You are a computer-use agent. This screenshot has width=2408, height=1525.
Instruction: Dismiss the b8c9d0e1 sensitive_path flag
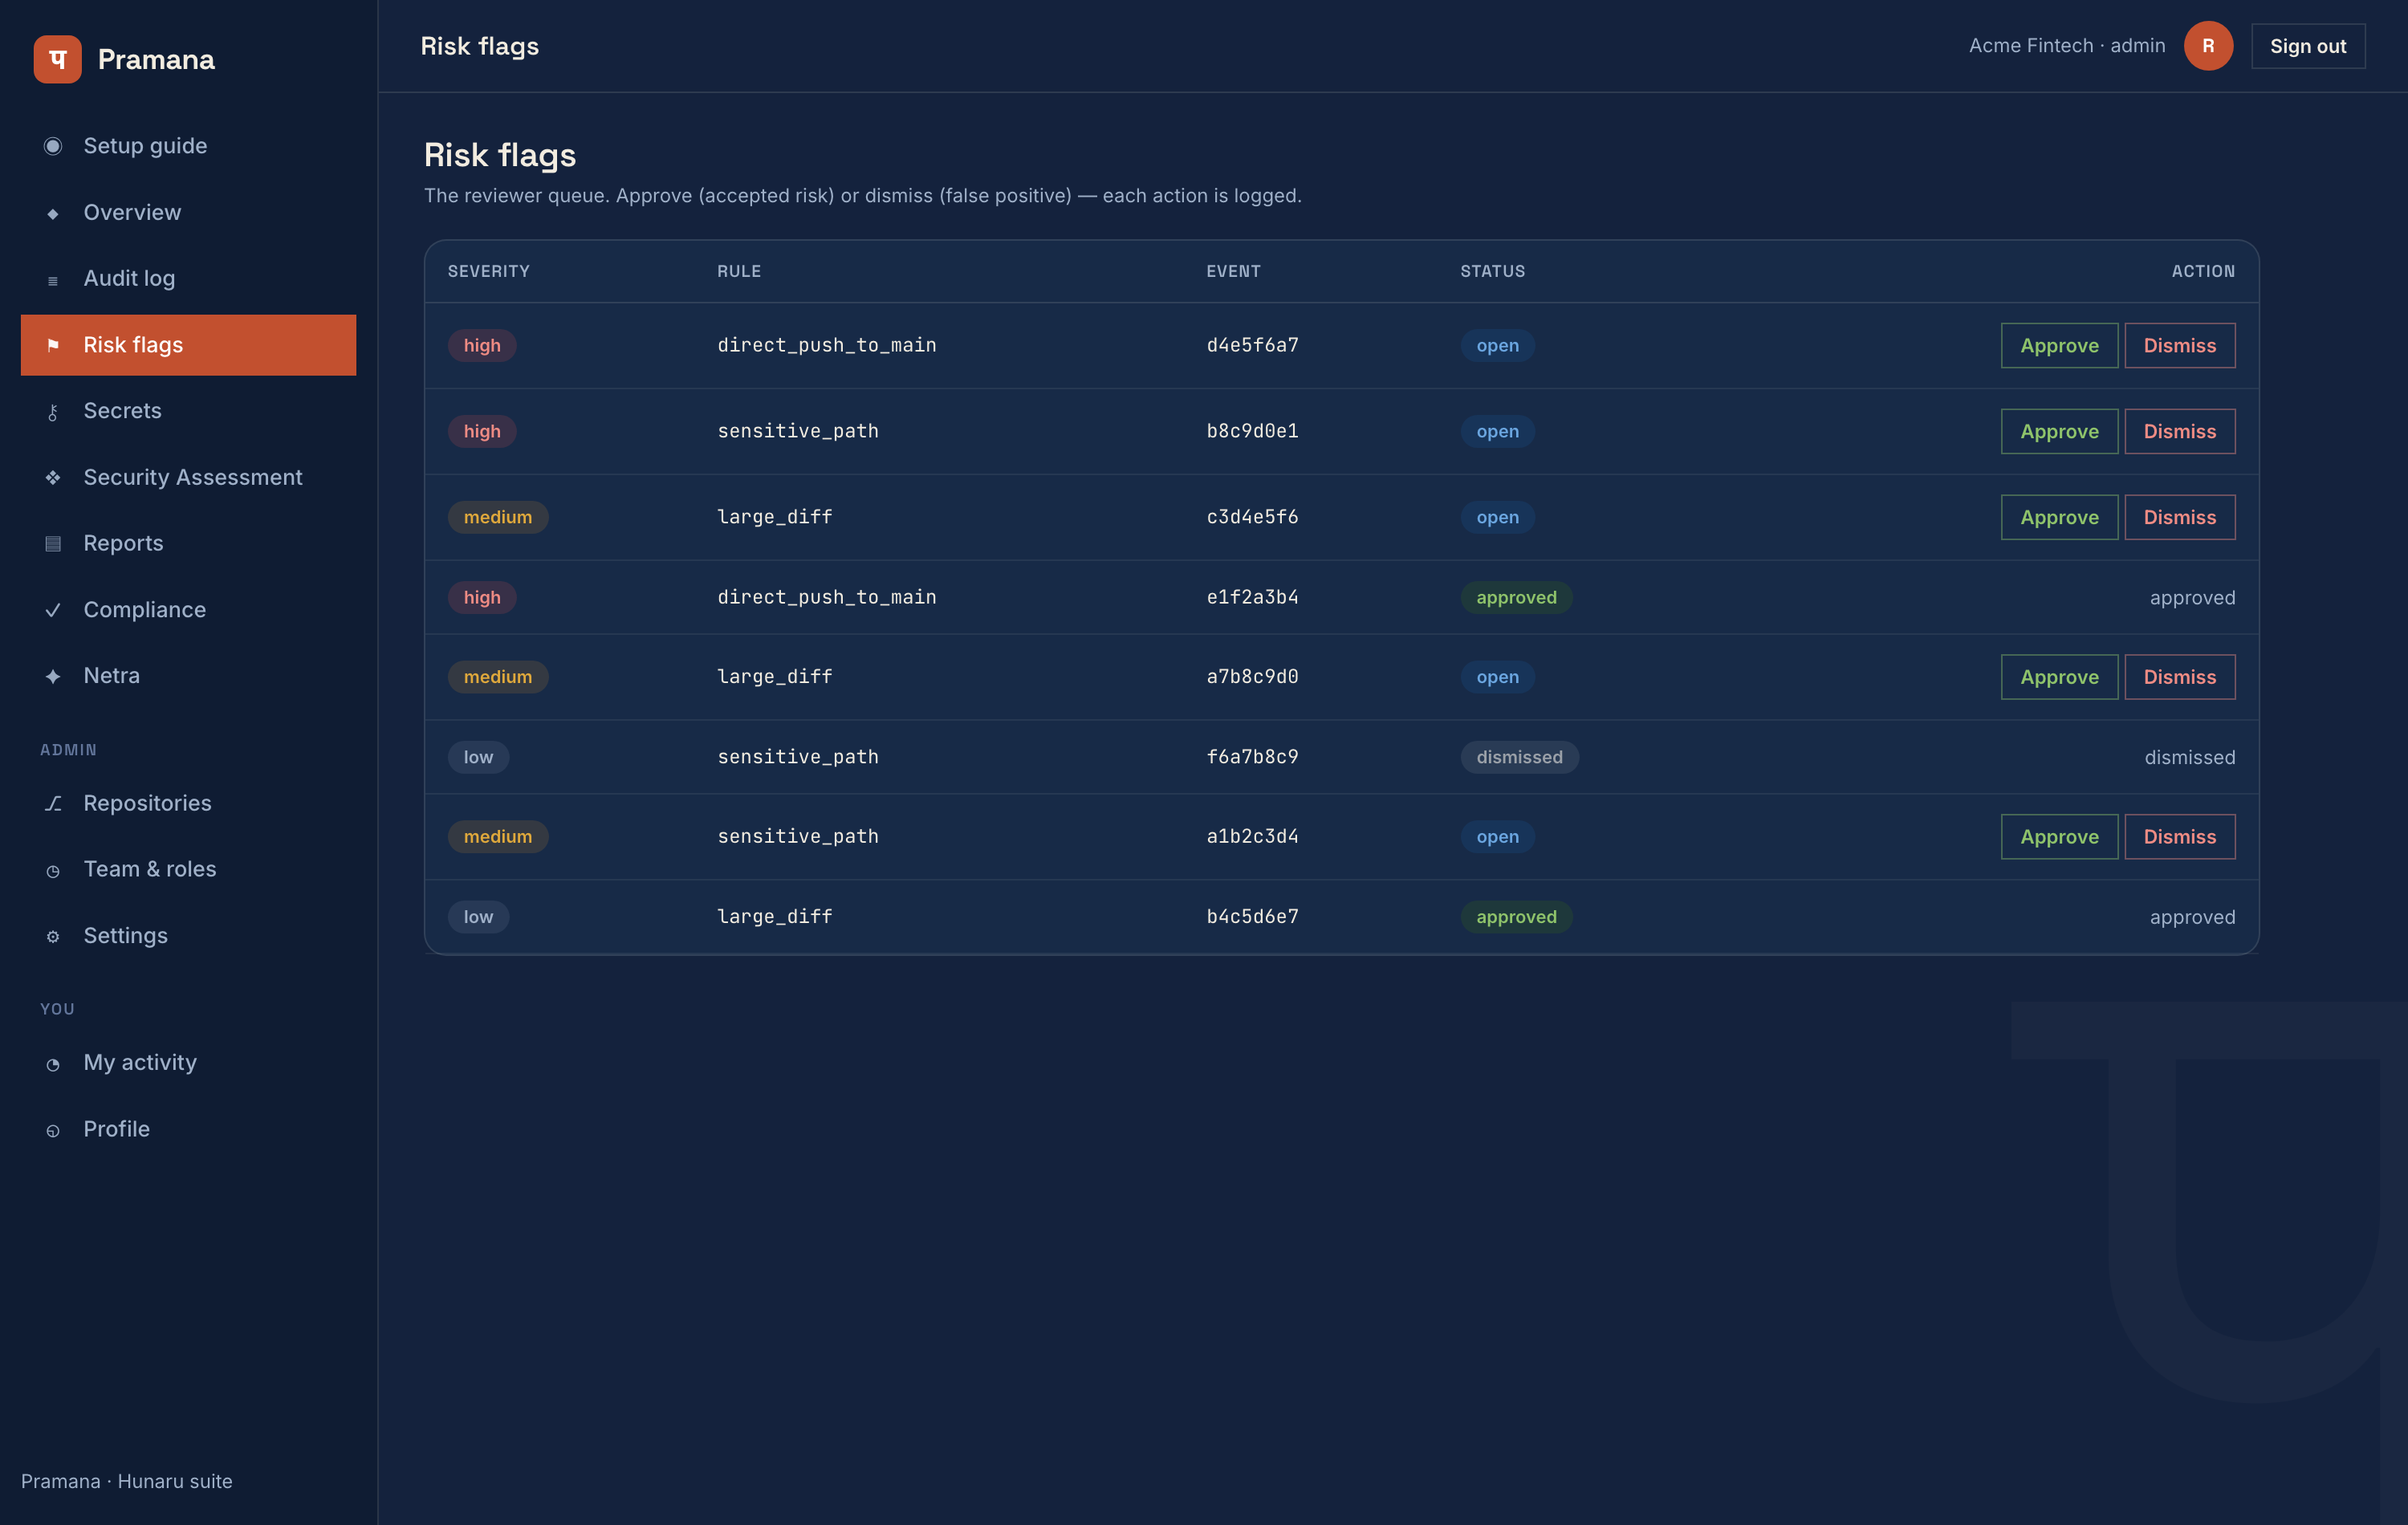2179,431
